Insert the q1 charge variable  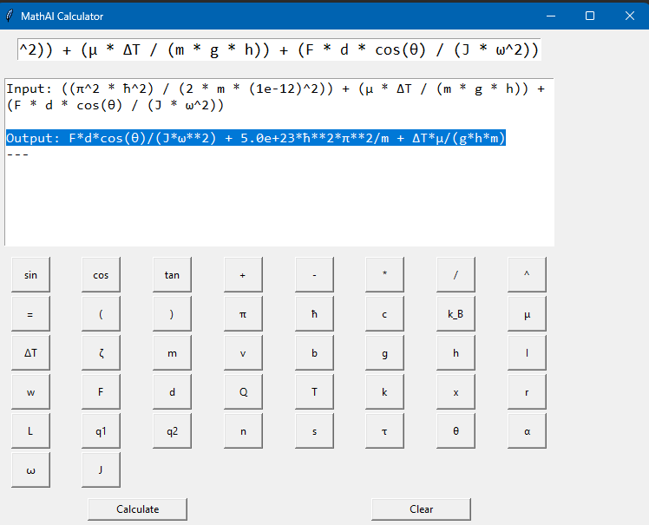[x=102, y=431]
